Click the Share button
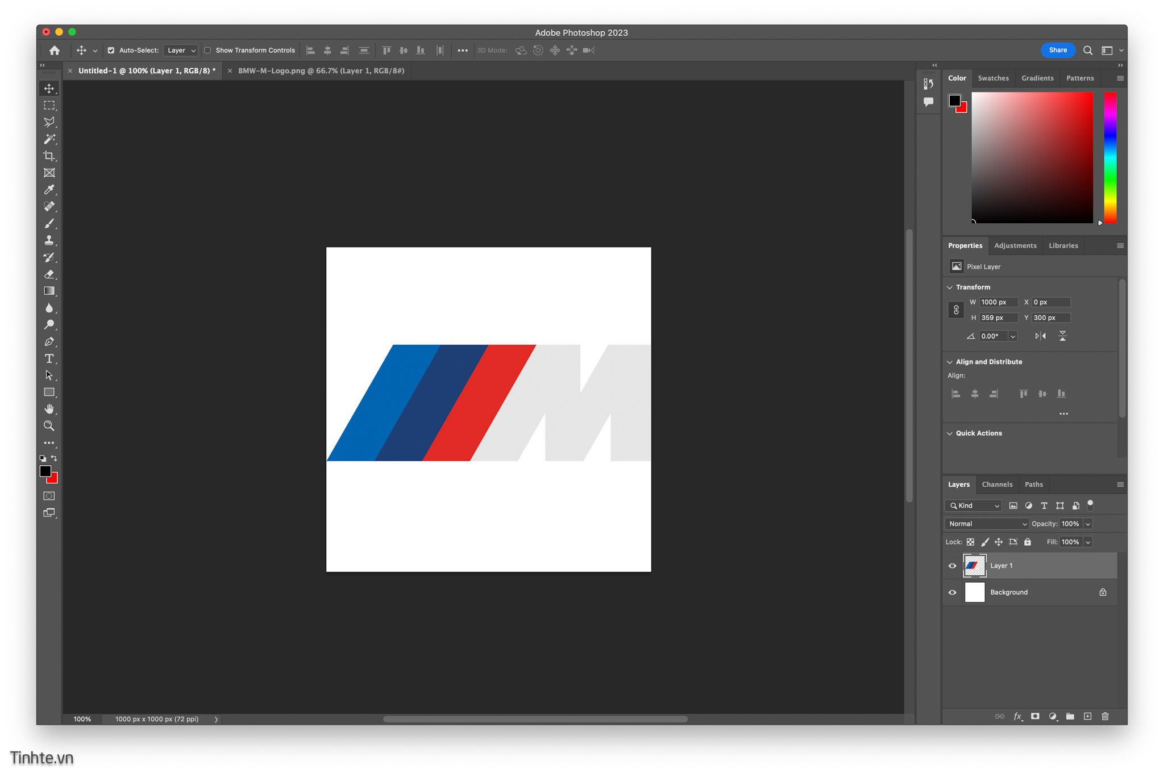The width and height of the screenshot is (1164, 773). point(1058,51)
